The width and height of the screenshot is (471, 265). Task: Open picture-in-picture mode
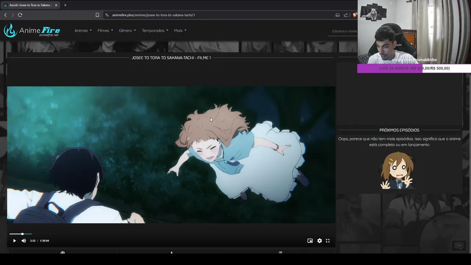(x=310, y=241)
